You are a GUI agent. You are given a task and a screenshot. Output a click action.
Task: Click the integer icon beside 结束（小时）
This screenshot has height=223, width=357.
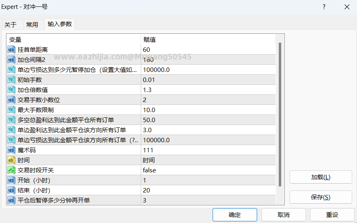[x=11, y=190]
